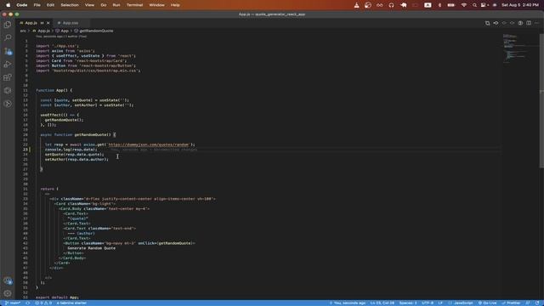Close the App.js editor tab
The width and height of the screenshot is (544, 306).
48,23
